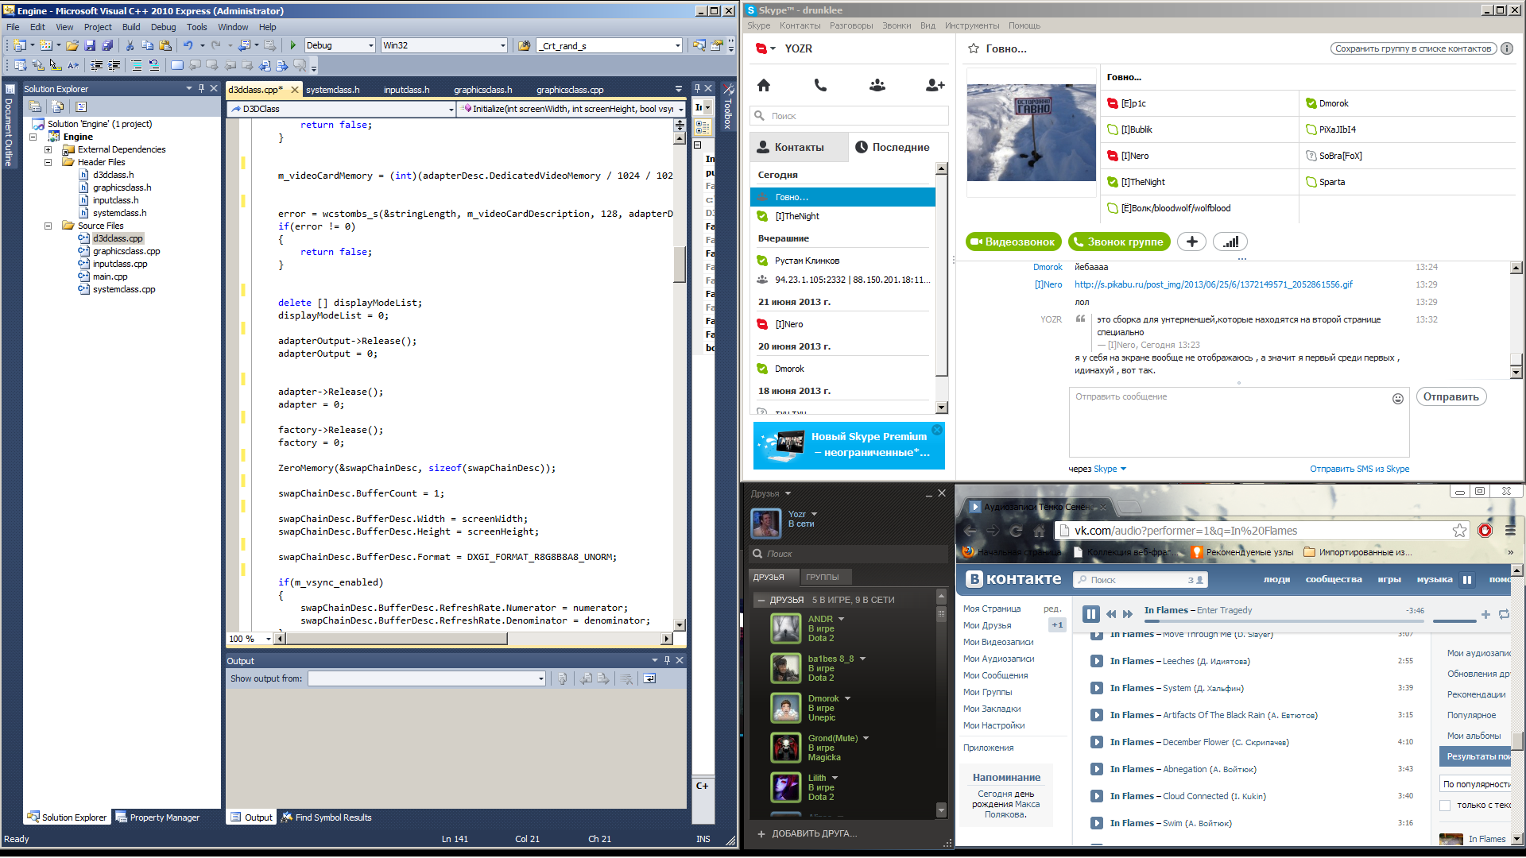Check the 'только с текстом' checkbox

coord(1445,806)
